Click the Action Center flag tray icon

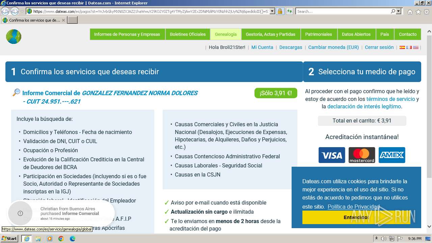(x=400, y=239)
